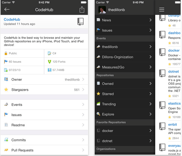
Task: Tap the Commits icon
Action: (x=6, y=140)
